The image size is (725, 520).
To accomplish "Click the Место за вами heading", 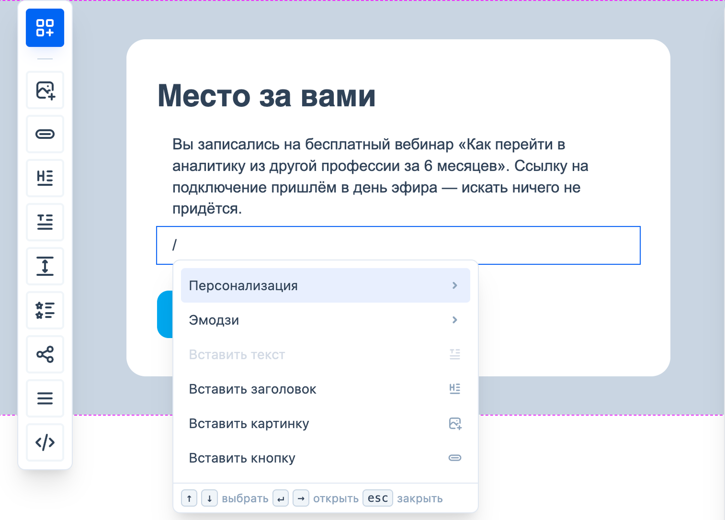I will [x=267, y=96].
